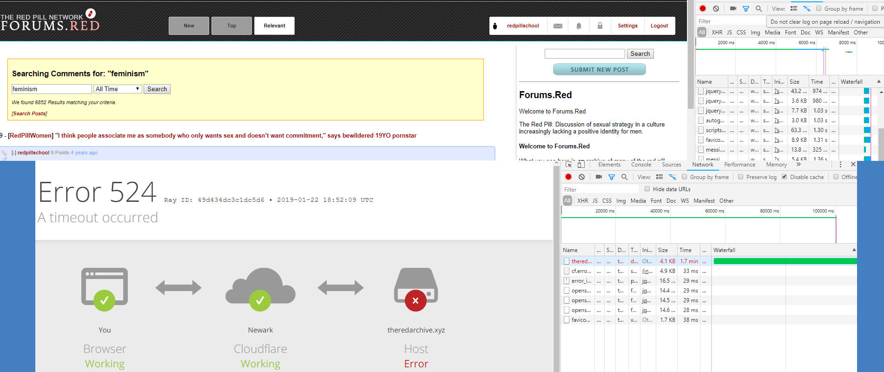Click the Waterfall sort arrow in lower DevTools
The width and height of the screenshot is (884, 372).
[854, 250]
